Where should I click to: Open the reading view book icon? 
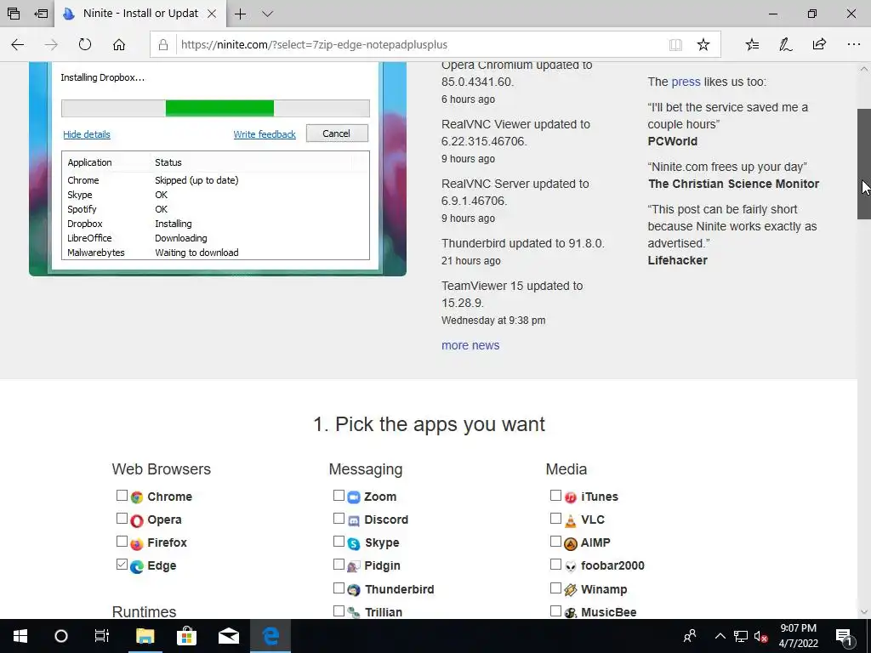pos(675,44)
